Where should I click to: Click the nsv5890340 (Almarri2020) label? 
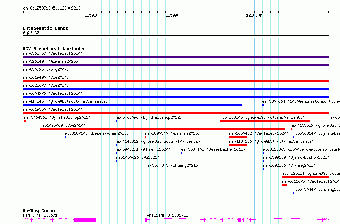172,133
